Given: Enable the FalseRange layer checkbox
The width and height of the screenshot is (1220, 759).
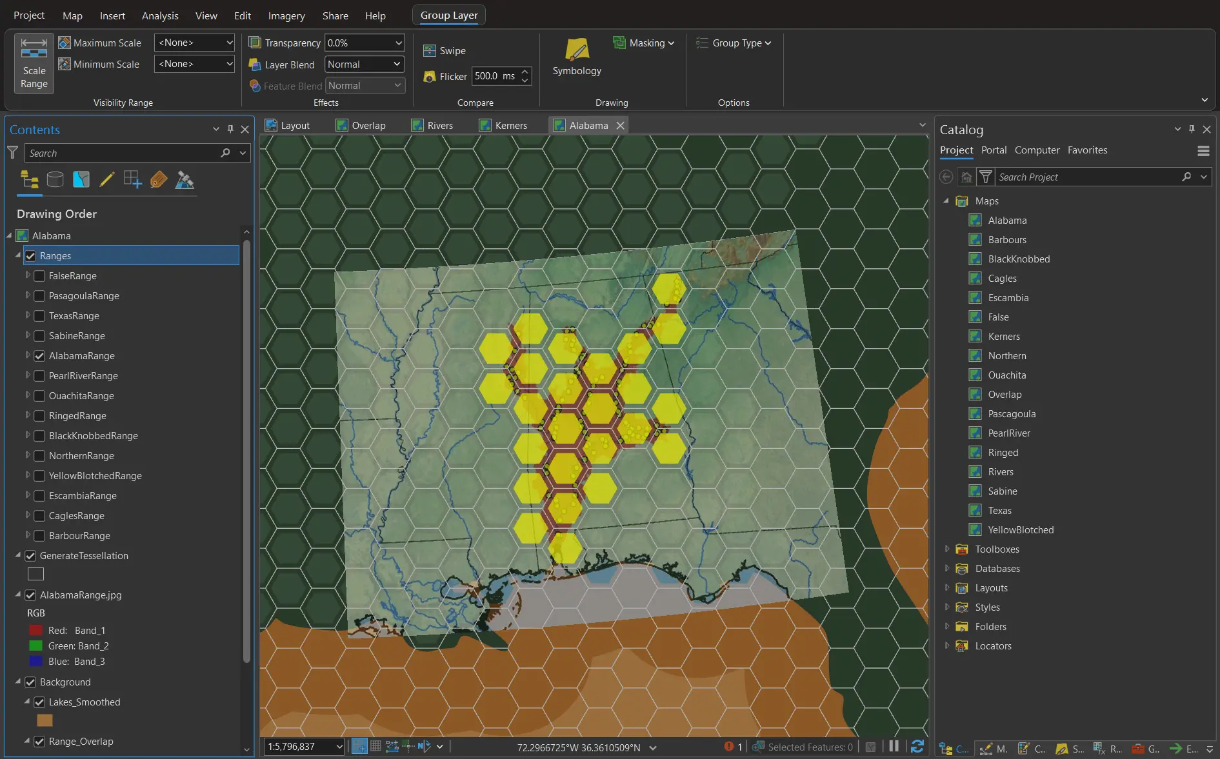Looking at the screenshot, I should click(x=40, y=275).
